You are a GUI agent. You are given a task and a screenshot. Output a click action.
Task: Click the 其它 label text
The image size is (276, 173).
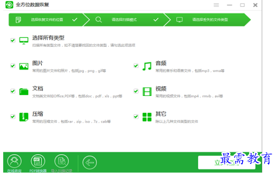coord(161,114)
